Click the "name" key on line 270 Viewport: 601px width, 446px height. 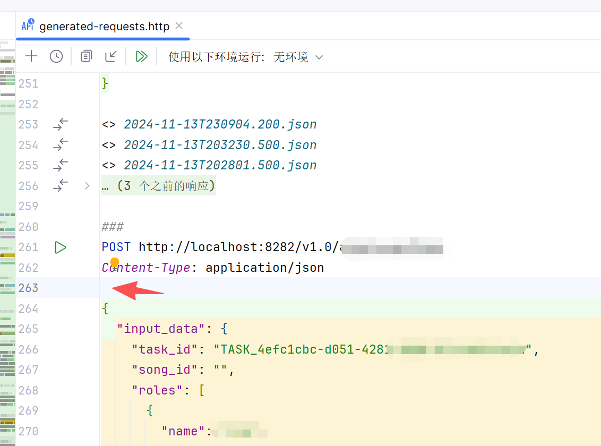click(184, 432)
